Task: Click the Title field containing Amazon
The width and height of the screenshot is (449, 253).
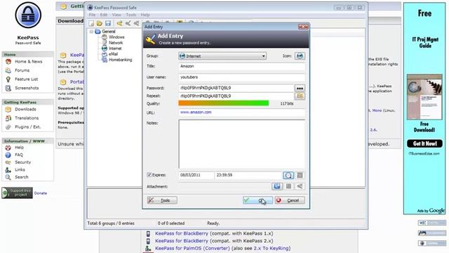Action: [241, 66]
